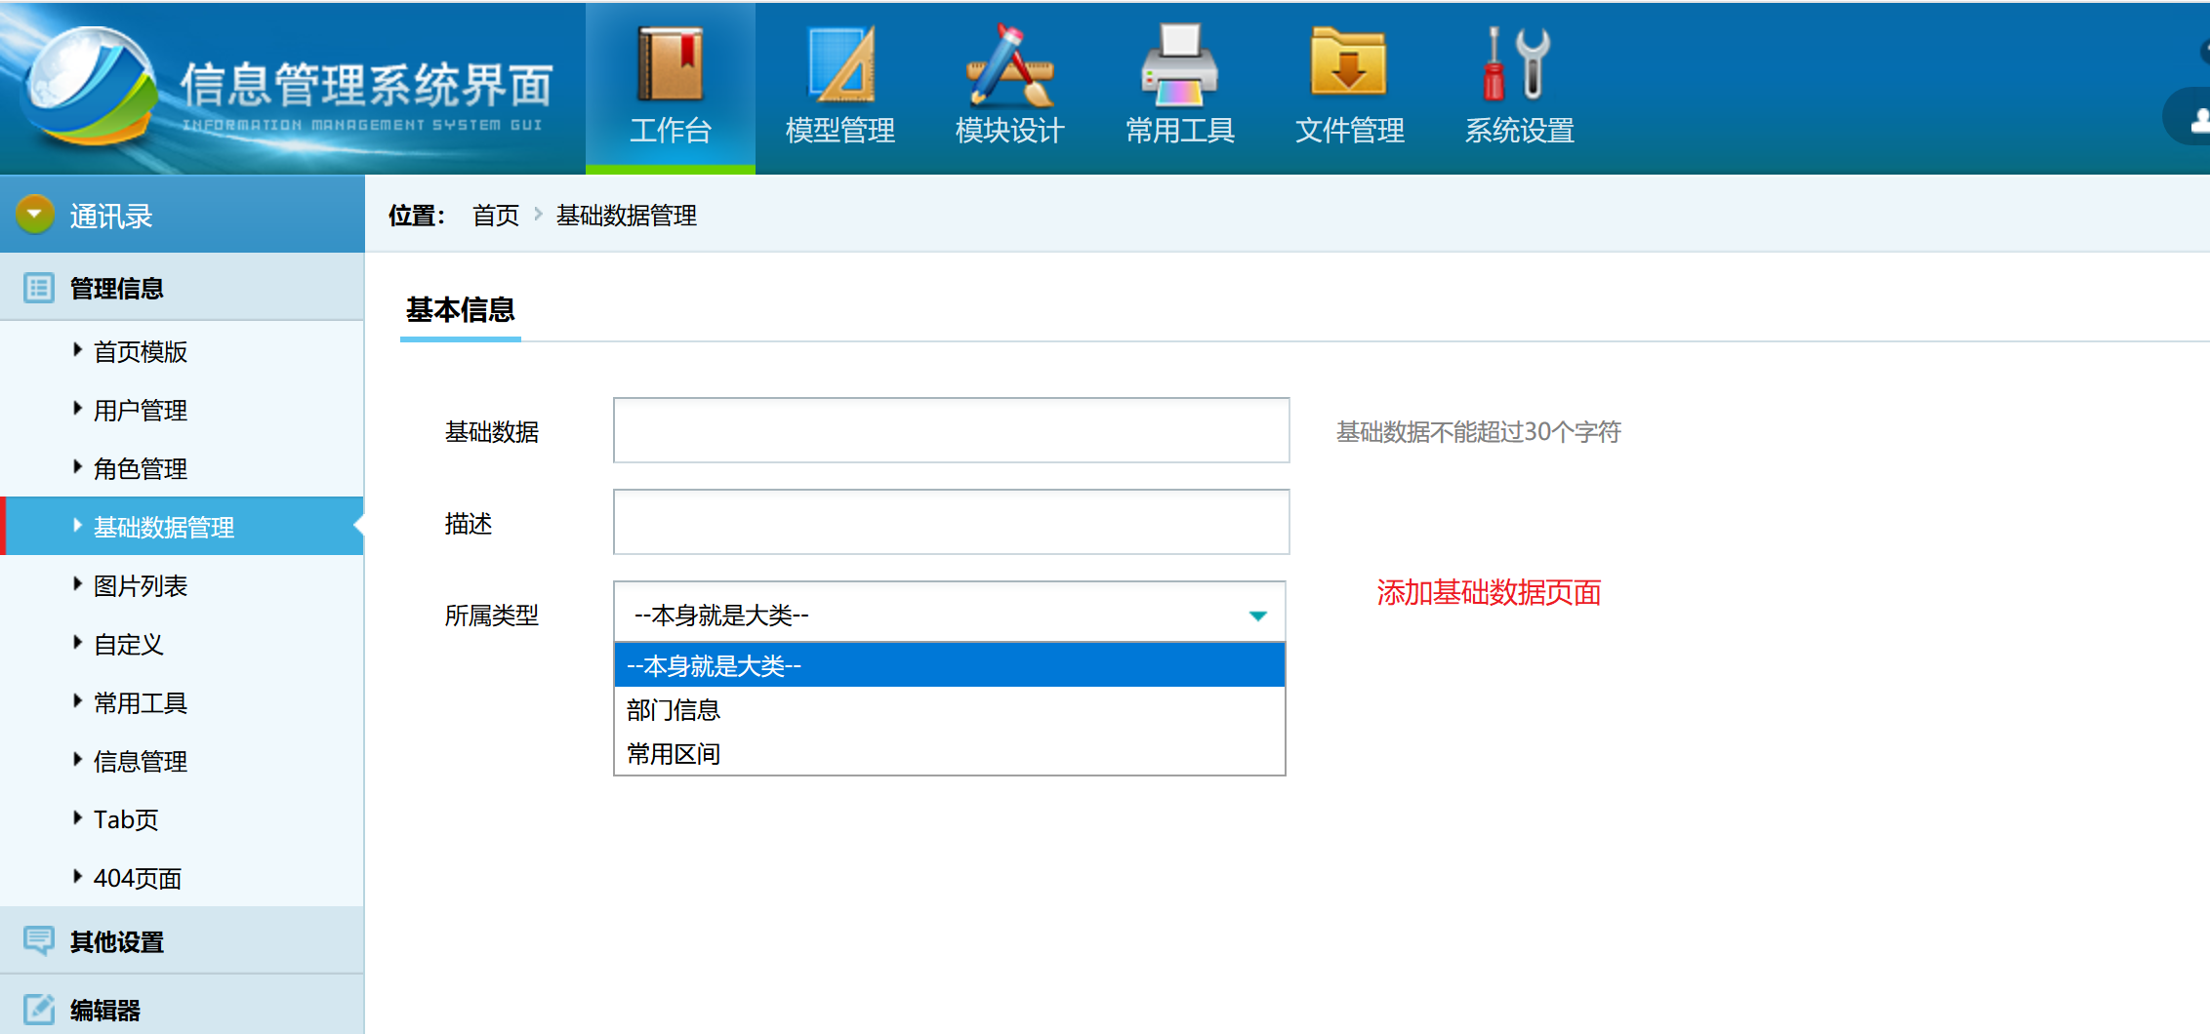Open the 工作台 workbench book icon
Screen dimensions: 2210x1034
point(670,63)
